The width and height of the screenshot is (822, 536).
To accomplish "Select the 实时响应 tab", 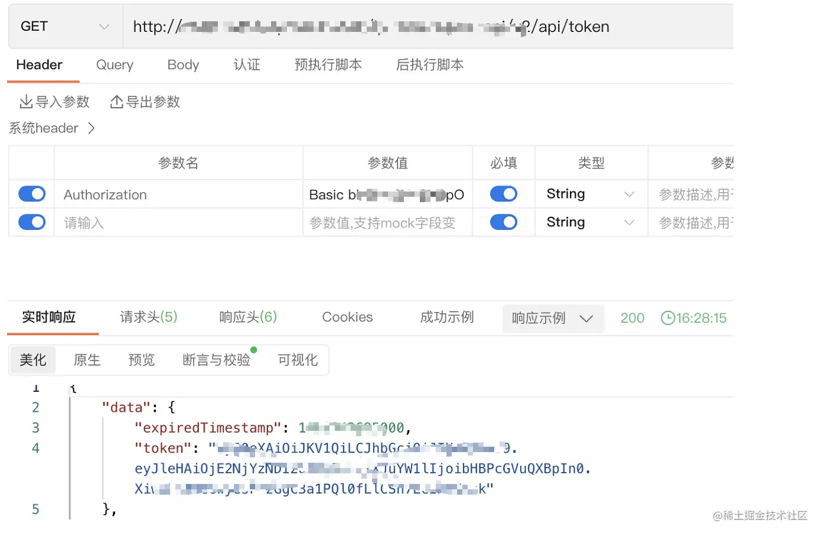I will coord(49,317).
